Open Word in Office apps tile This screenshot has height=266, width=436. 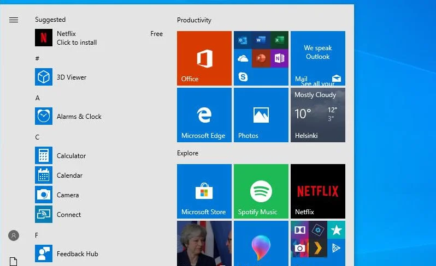(261, 40)
